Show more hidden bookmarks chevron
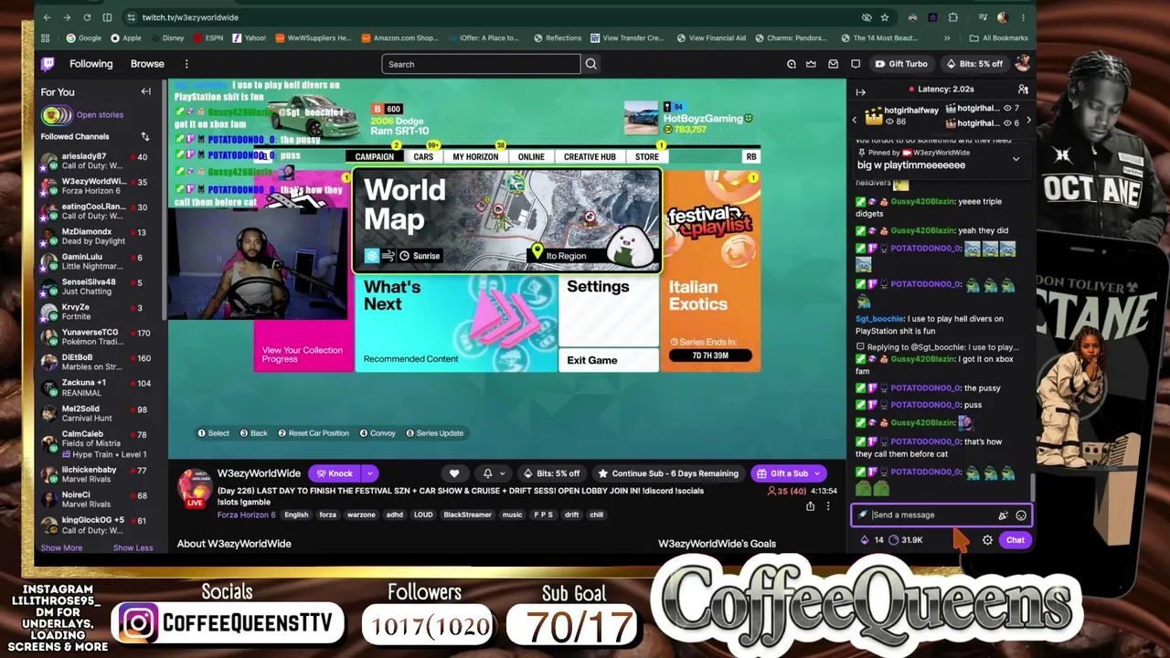 947,38
